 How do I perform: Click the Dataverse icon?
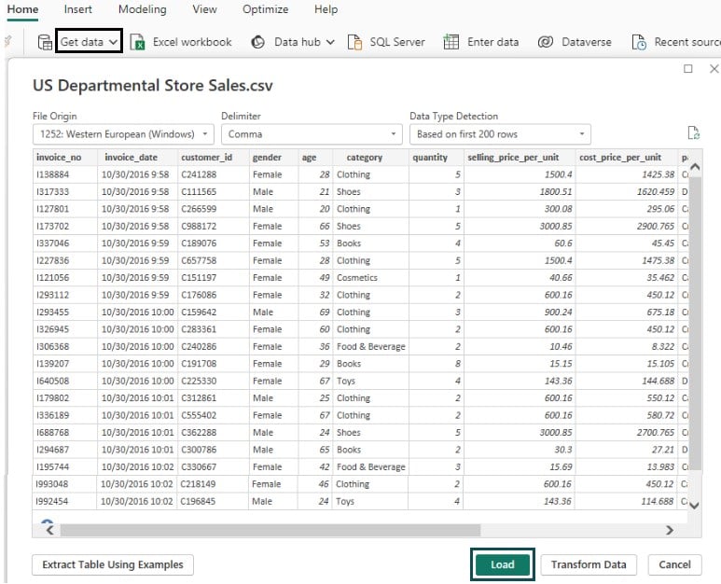546,42
